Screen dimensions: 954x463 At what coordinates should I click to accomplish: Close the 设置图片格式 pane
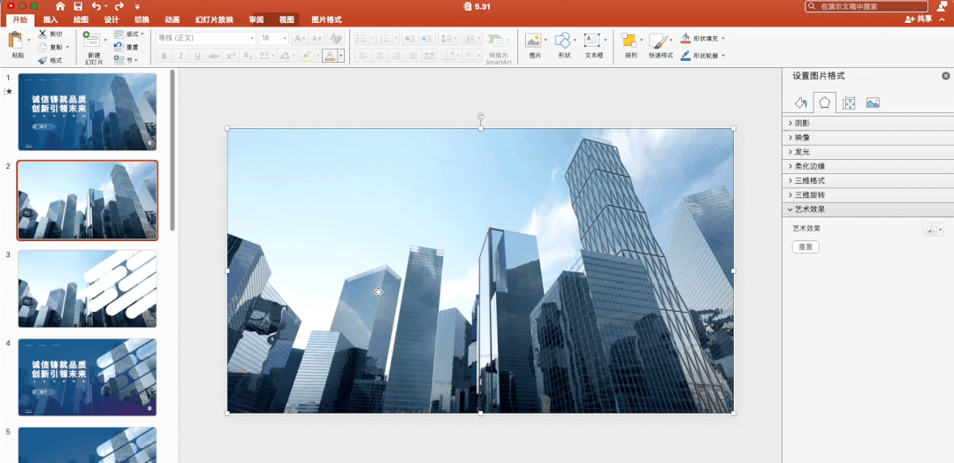click(x=945, y=76)
